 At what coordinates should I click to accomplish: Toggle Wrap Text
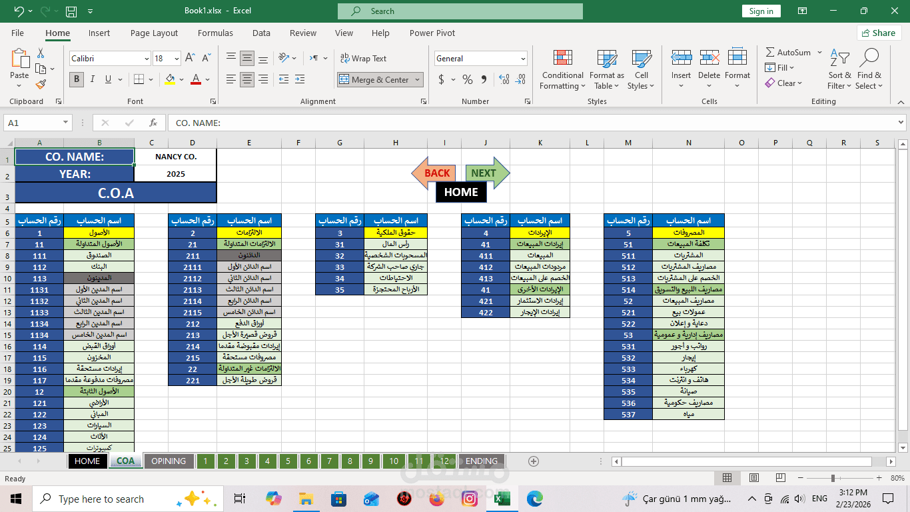click(363, 59)
